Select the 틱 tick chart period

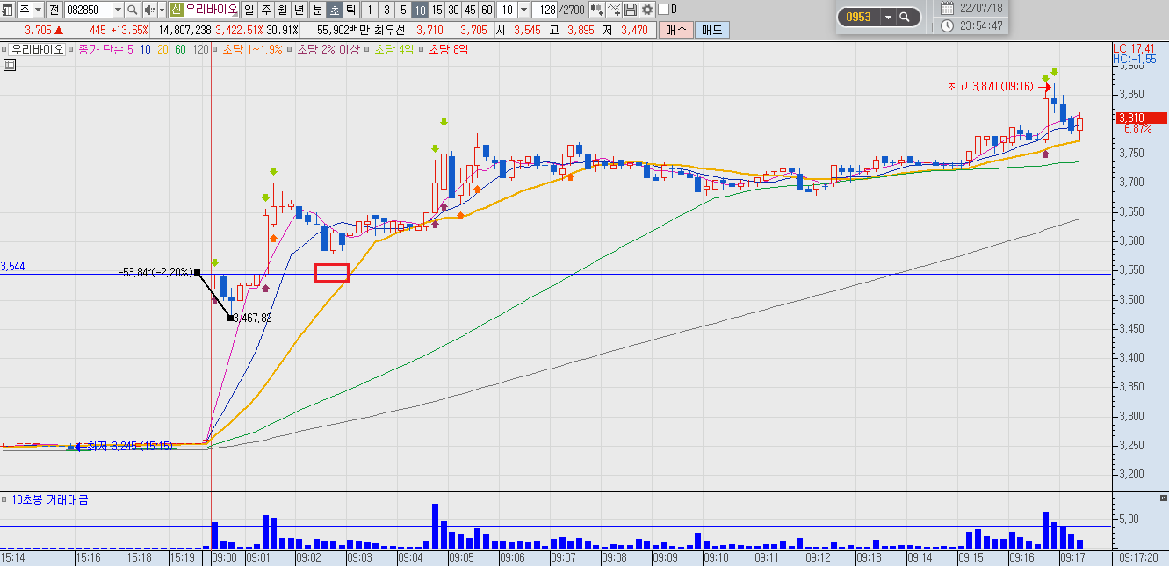pyautogui.click(x=350, y=10)
